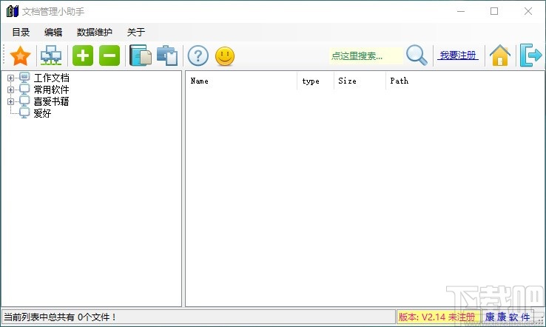
Task: Click the briefcase clipboard toolbar icon
Action: tap(167, 55)
